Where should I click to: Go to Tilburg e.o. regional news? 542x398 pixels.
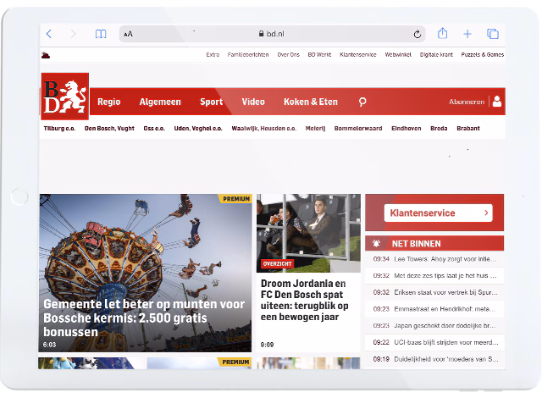point(60,129)
